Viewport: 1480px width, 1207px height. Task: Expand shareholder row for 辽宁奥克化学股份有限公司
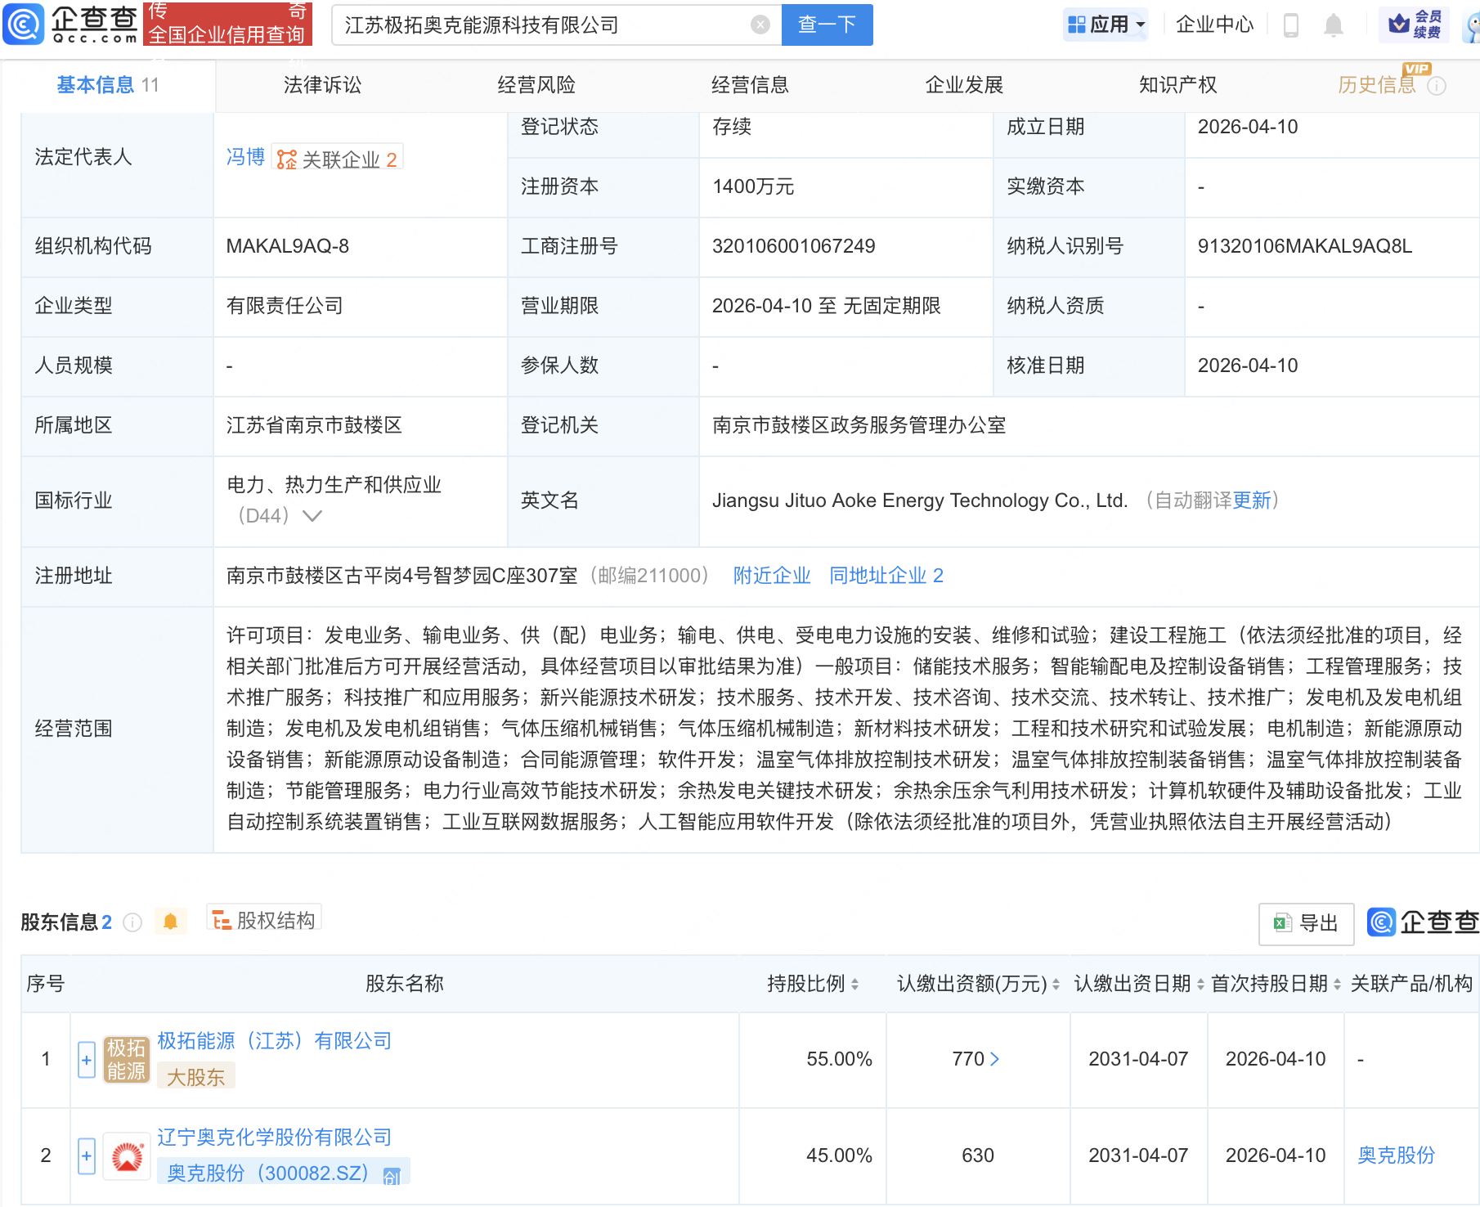click(x=87, y=1156)
